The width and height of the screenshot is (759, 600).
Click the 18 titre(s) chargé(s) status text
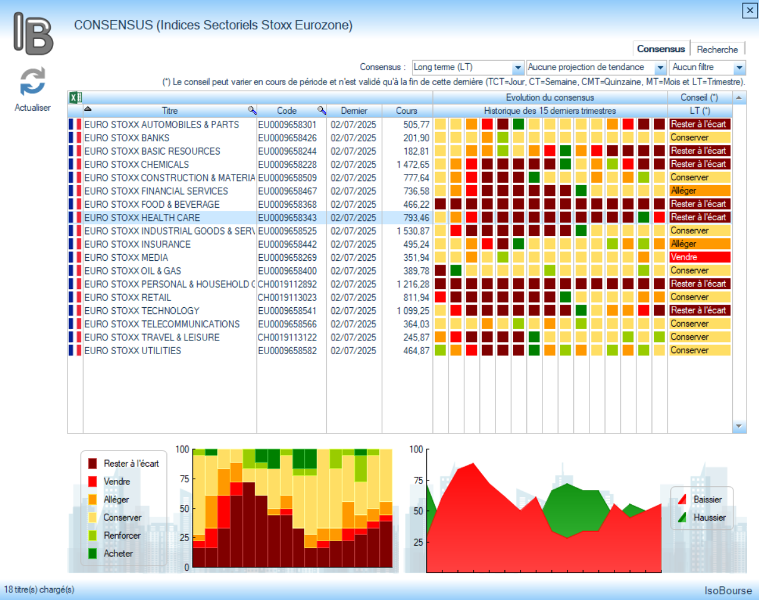point(39,589)
